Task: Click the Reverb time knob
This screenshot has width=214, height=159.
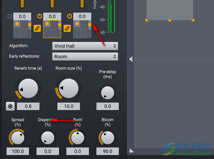Action: click(x=28, y=89)
